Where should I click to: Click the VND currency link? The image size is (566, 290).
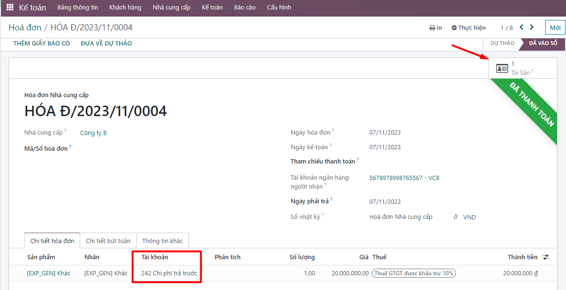tap(469, 217)
